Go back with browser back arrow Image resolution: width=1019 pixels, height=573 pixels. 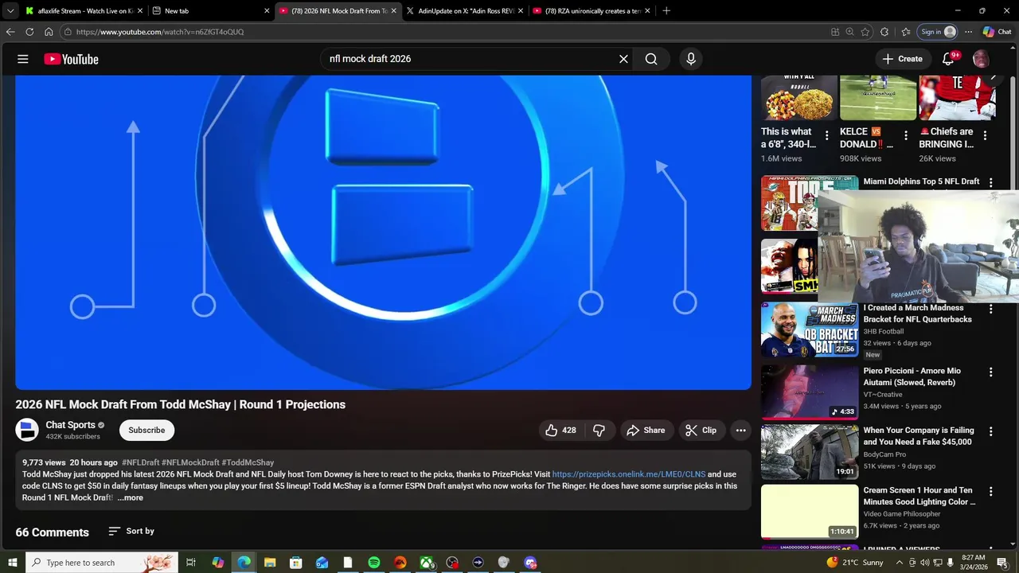click(x=10, y=32)
